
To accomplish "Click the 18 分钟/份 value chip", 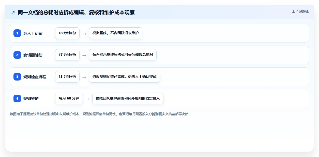I will (x=67, y=33).
